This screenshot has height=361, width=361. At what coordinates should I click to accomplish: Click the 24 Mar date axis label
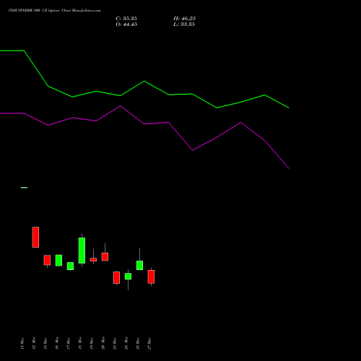point(126,343)
